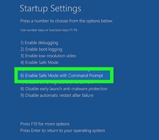Click 'Command Prompt' words in highlighted row
The width and height of the screenshot is (159, 140).
[x=86, y=76]
